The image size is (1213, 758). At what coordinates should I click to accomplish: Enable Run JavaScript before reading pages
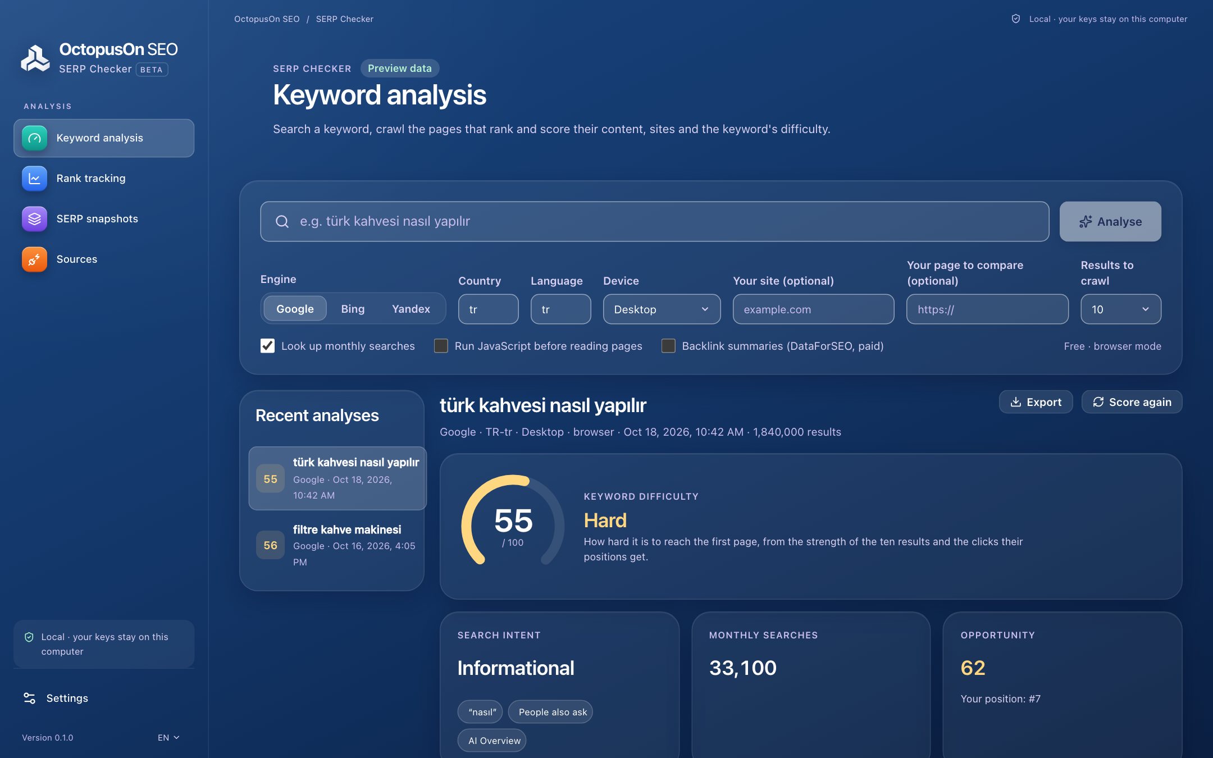(x=441, y=346)
